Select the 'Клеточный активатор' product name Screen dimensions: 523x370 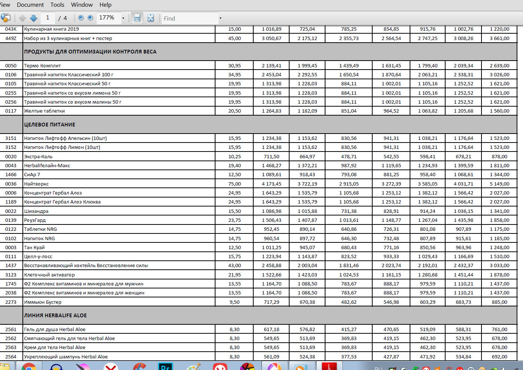(49, 275)
